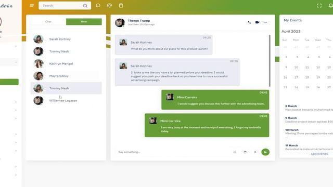Image resolution: width=333 pixels, height=187 pixels.
Task: Click the ADD EVENTS link
Action: [x=319, y=154]
